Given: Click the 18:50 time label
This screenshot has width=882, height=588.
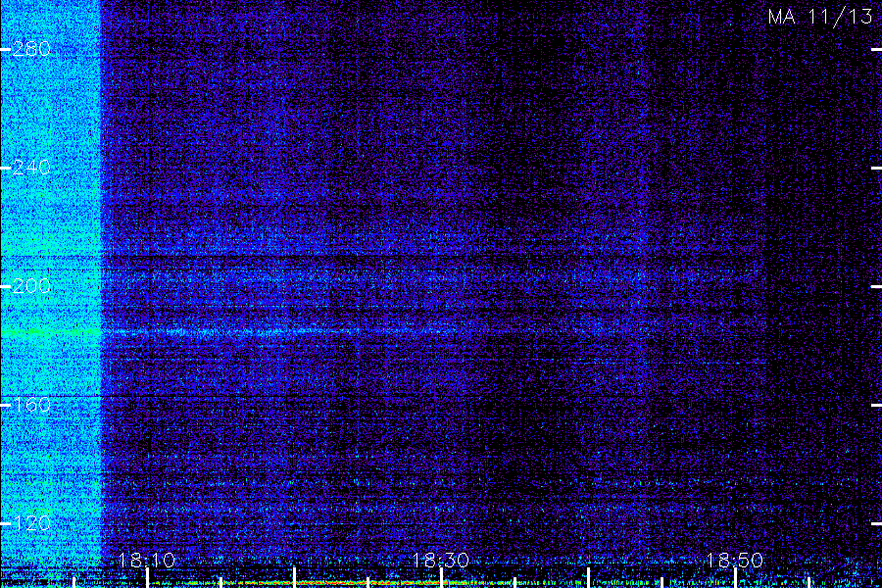Looking at the screenshot, I should pyautogui.click(x=735, y=560).
